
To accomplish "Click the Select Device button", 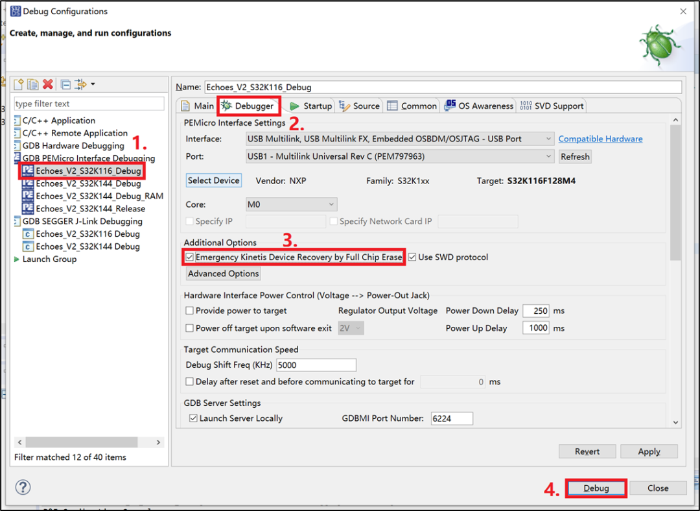I will 213,180.
